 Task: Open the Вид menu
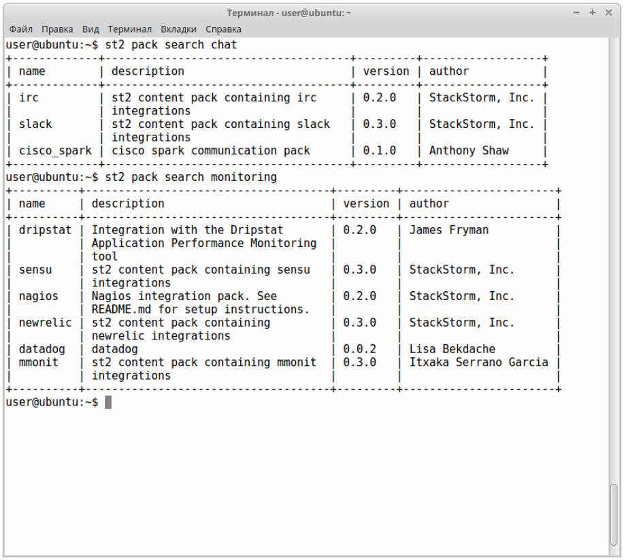coord(91,29)
